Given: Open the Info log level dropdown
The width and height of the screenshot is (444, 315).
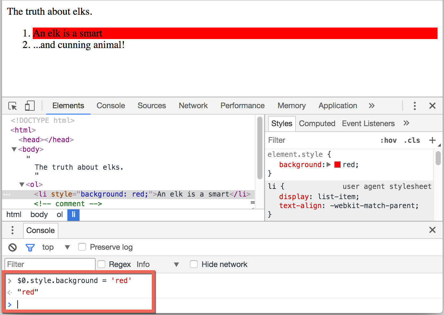Looking at the screenshot, I should click(176, 264).
